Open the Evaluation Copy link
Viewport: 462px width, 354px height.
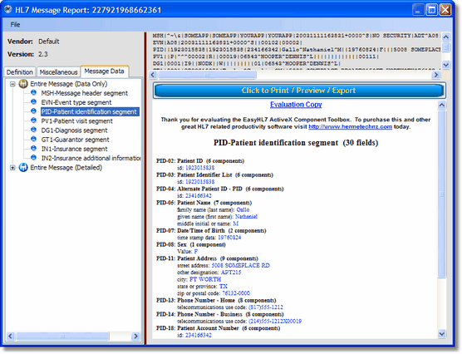coord(296,105)
